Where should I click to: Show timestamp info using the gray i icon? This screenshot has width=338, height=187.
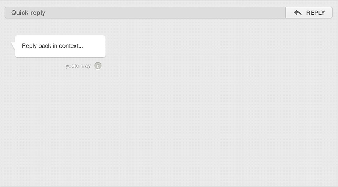pos(98,66)
